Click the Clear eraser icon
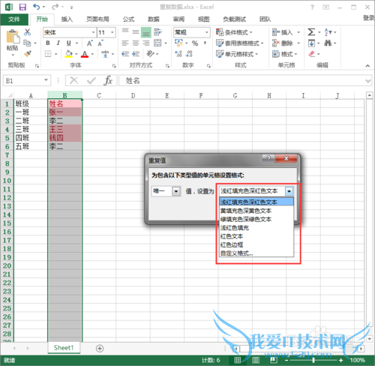The height and width of the screenshot is (366, 375). [x=311, y=54]
